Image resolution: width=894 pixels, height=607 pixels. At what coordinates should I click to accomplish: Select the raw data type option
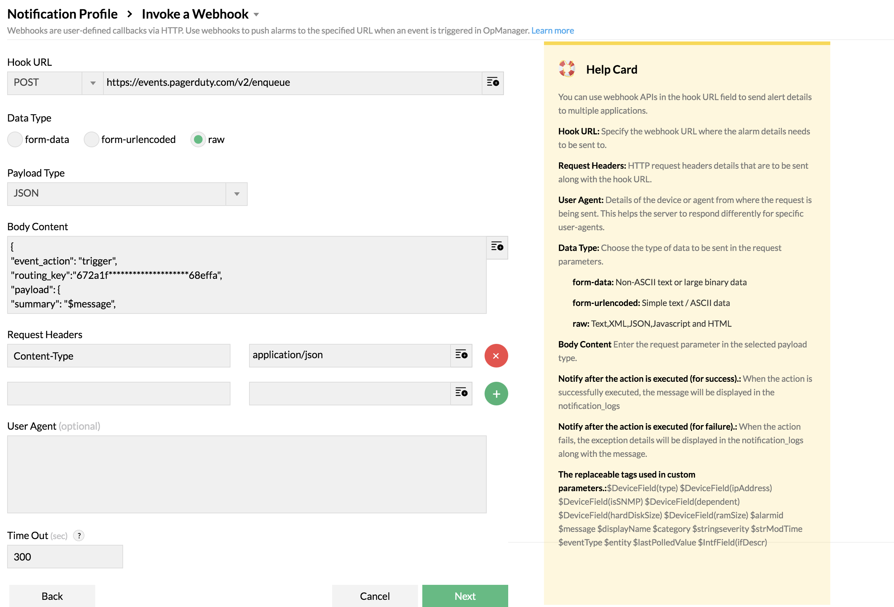click(198, 139)
